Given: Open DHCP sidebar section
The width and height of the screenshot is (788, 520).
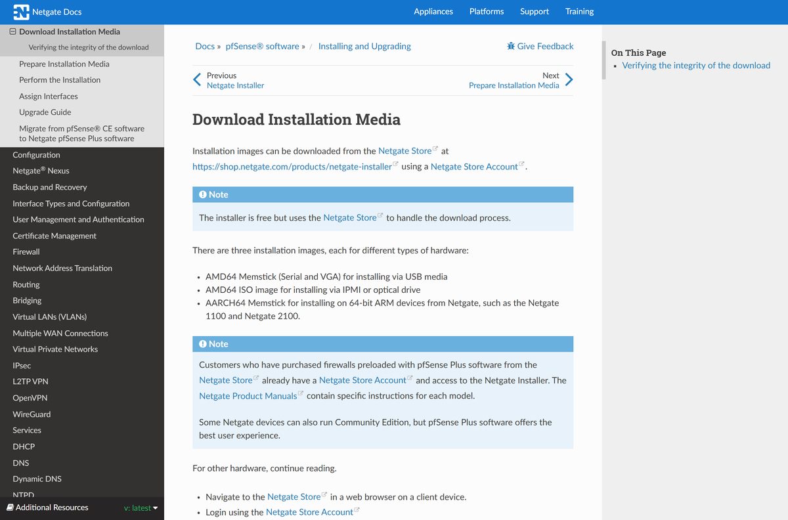Looking at the screenshot, I should click(x=24, y=446).
